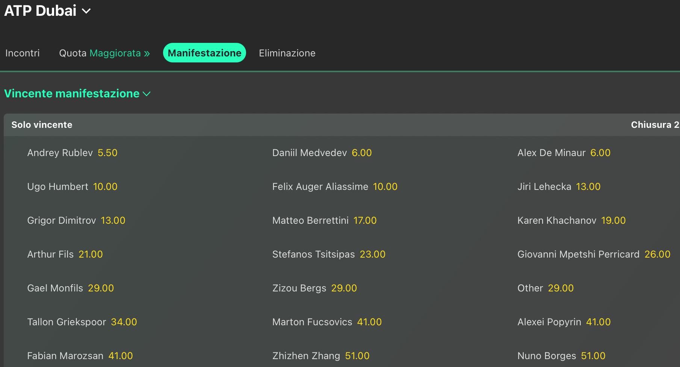Bet on Giovanni Mpetshi Perricard 26.00
The image size is (680, 367).
pyautogui.click(x=657, y=254)
